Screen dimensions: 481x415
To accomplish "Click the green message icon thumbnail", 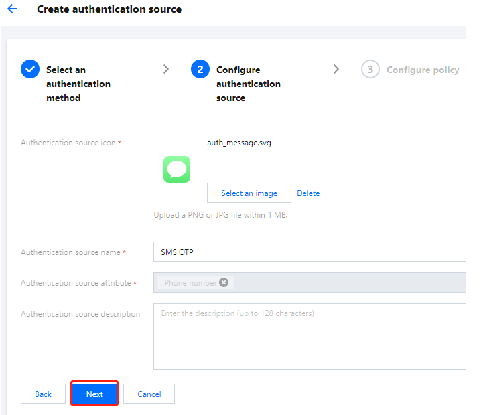I will [177, 169].
